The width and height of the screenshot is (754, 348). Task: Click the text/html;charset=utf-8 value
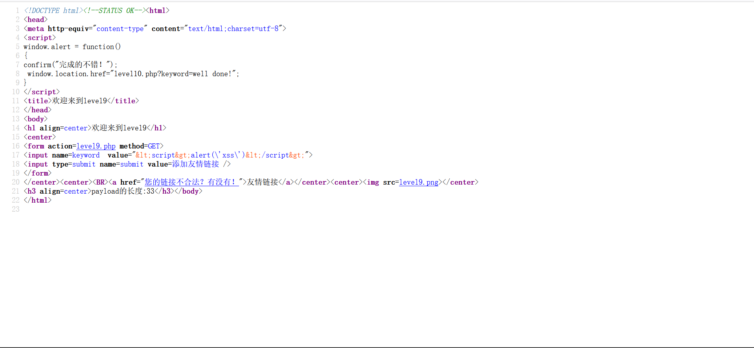234,29
